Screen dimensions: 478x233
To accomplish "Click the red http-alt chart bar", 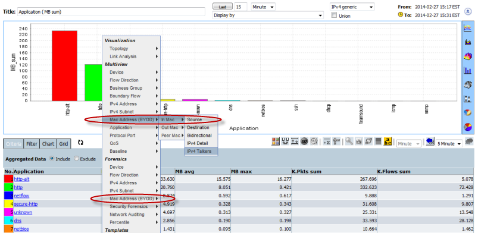I will tap(64, 66).
